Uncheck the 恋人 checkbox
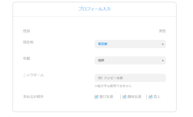Image resolution: width=193 pixels, height=117 pixels. pos(151,97)
